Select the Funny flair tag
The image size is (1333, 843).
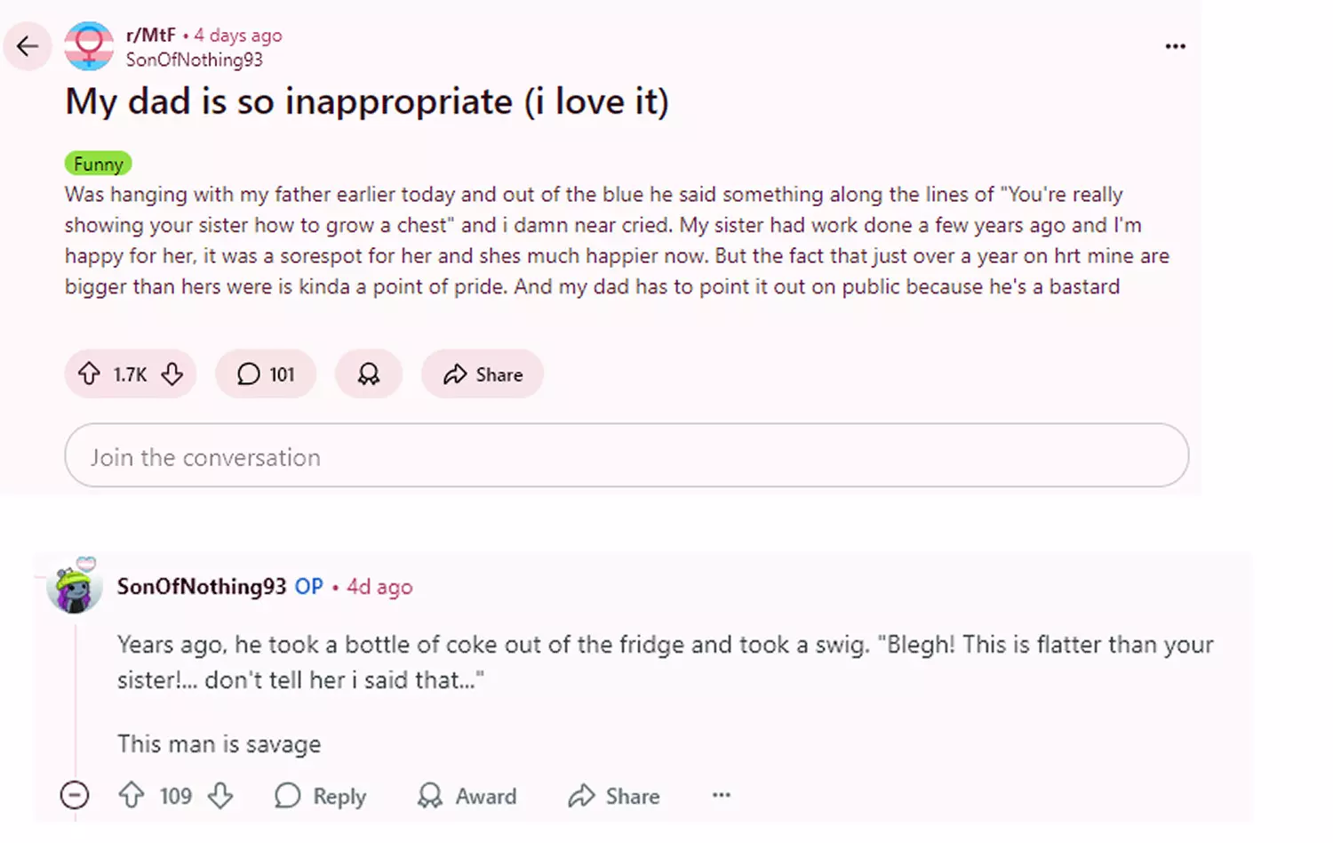pyautogui.click(x=99, y=164)
